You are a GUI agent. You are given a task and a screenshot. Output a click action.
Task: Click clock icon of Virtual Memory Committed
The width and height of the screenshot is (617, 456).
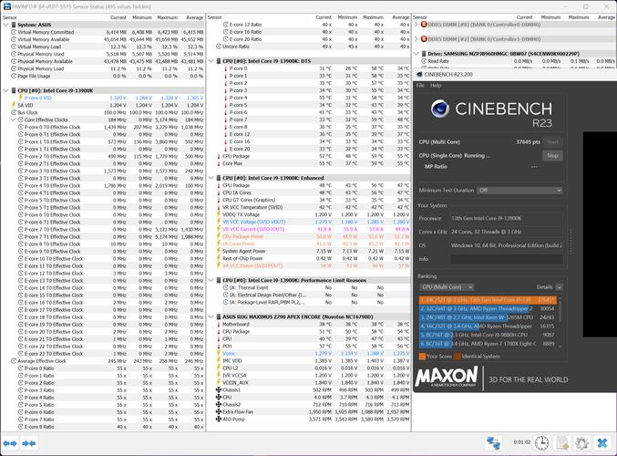click(14, 32)
